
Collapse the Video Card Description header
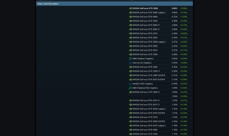coord(48,4)
